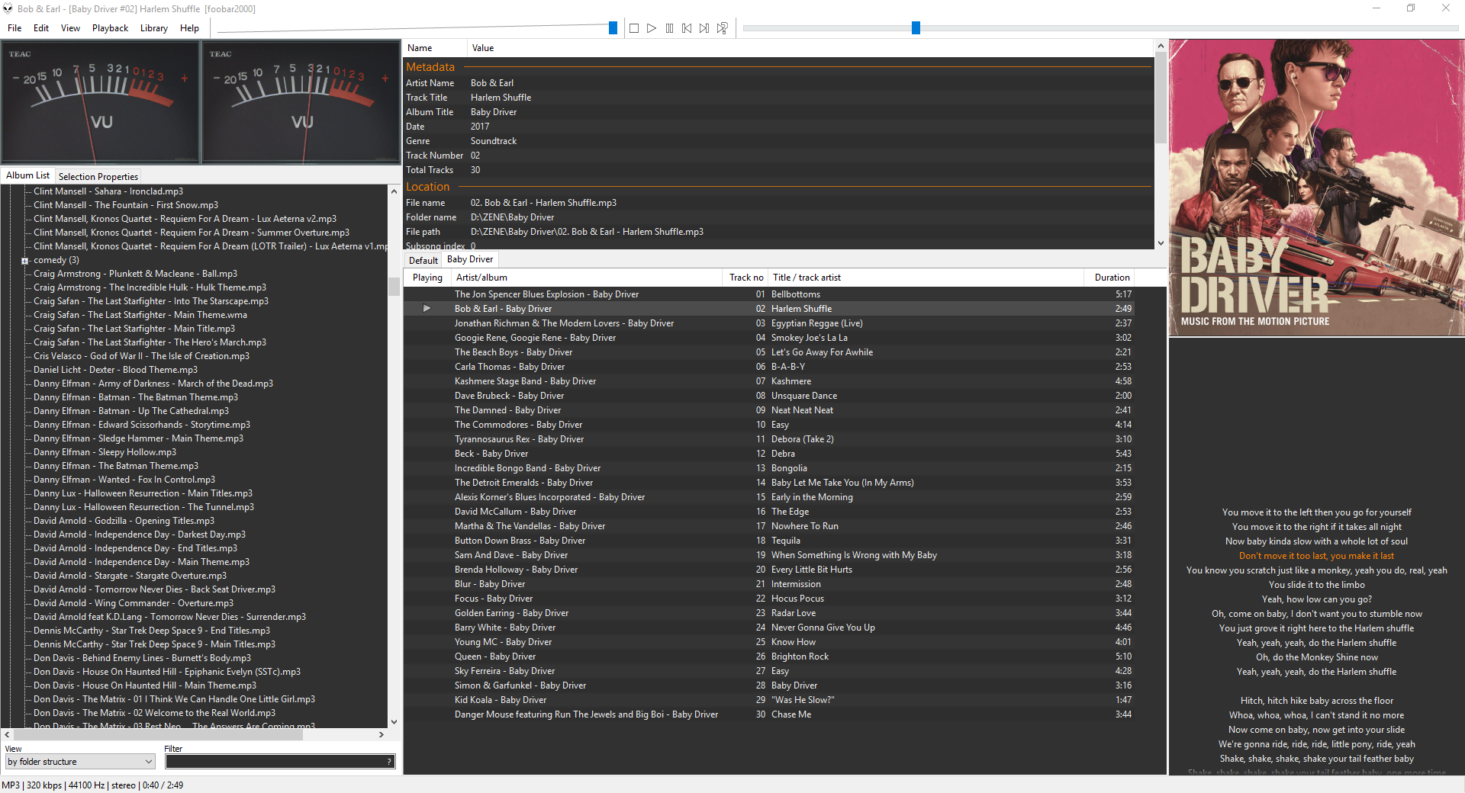This screenshot has width=1465, height=793.
Task: Select Clint Mansell - Sahara - Ironclad.mp3
Action: [108, 191]
